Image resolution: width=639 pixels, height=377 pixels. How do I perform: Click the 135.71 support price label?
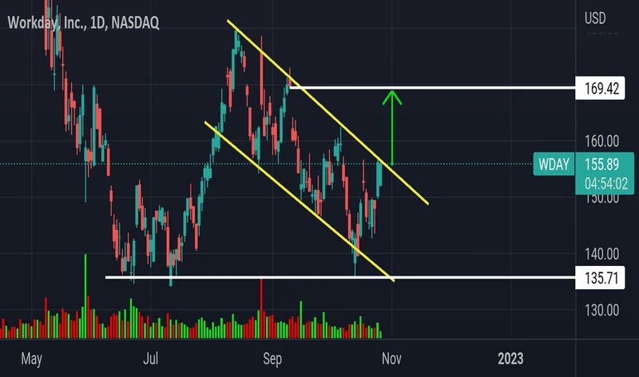(602, 278)
